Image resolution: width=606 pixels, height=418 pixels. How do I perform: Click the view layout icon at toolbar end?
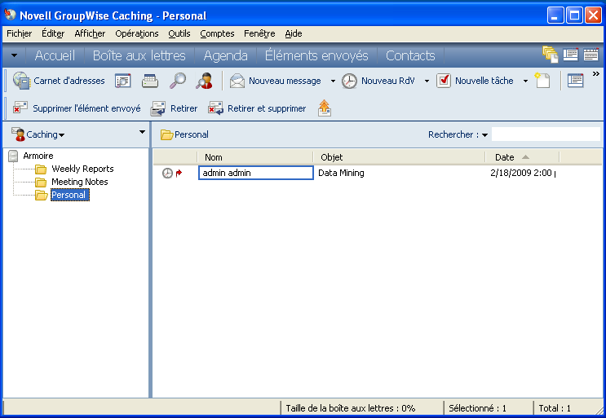pyautogui.click(x=575, y=81)
